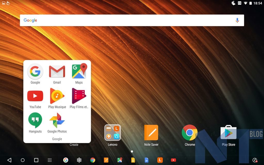Open YouTube in the Google folder

click(35, 96)
